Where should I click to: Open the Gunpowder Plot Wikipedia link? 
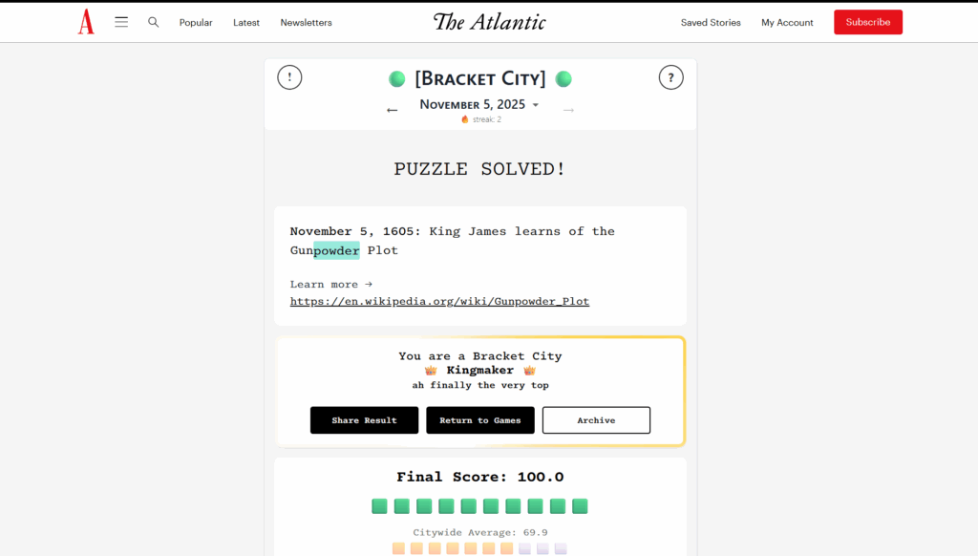pyautogui.click(x=439, y=301)
